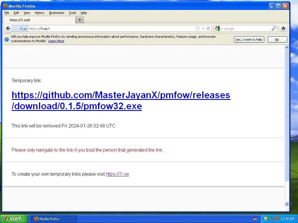Minimize the Firefox window
The image size is (298, 223).
(272, 6)
